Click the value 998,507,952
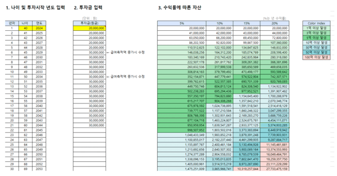This screenshot has height=176, width=337. pyautogui.click(x=182, y=130)
